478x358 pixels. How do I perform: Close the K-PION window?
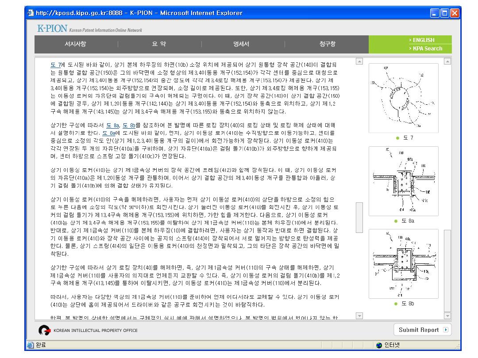pos(455,13)
